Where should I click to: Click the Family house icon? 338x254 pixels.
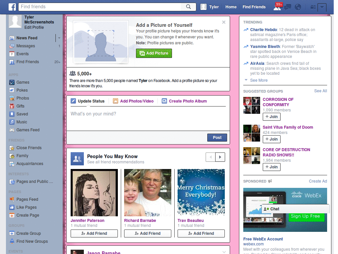(12, 156)
